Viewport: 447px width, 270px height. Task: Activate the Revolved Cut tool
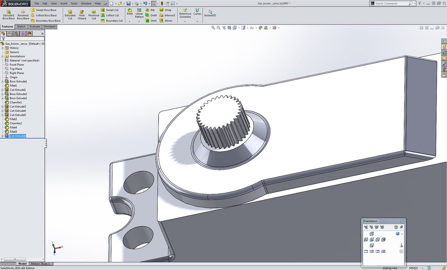pyautogui.click(x=94, y=15)
